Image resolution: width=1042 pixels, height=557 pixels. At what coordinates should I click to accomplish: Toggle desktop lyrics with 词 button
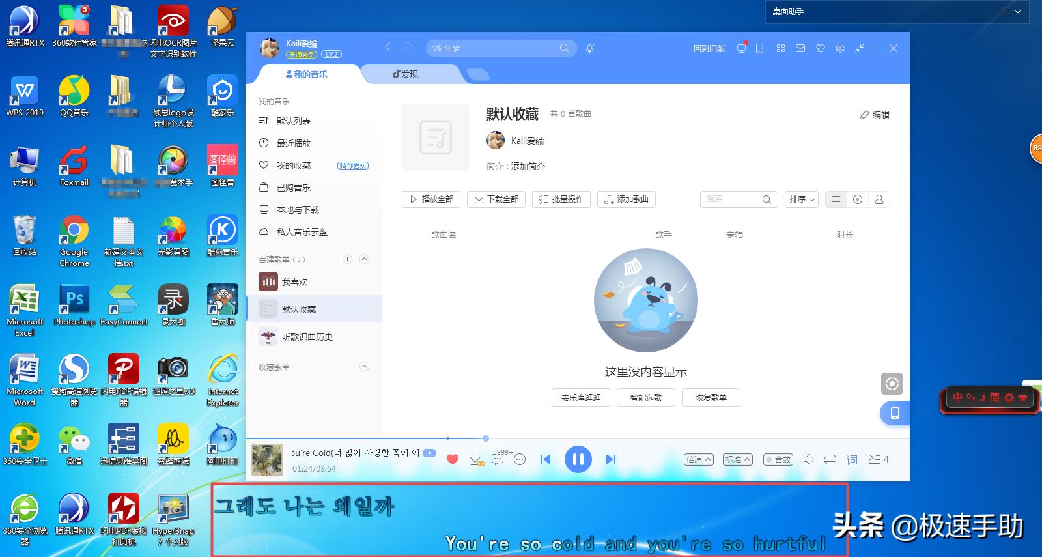pos(852,460)
